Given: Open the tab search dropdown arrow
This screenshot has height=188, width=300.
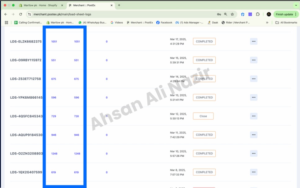Looking at the screenshot, I should point(296,5).
